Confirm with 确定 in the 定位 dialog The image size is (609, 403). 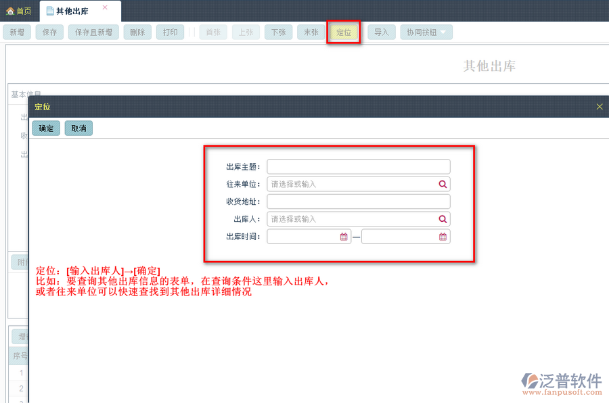(x=46, y=128)
